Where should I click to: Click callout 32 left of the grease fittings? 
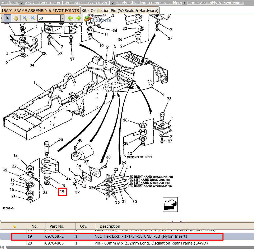point(91,188)
